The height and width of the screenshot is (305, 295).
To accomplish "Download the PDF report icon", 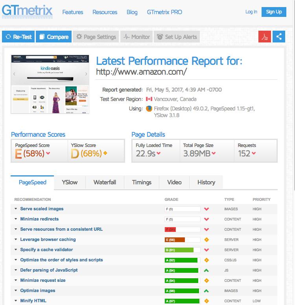I will click(264, 37).
